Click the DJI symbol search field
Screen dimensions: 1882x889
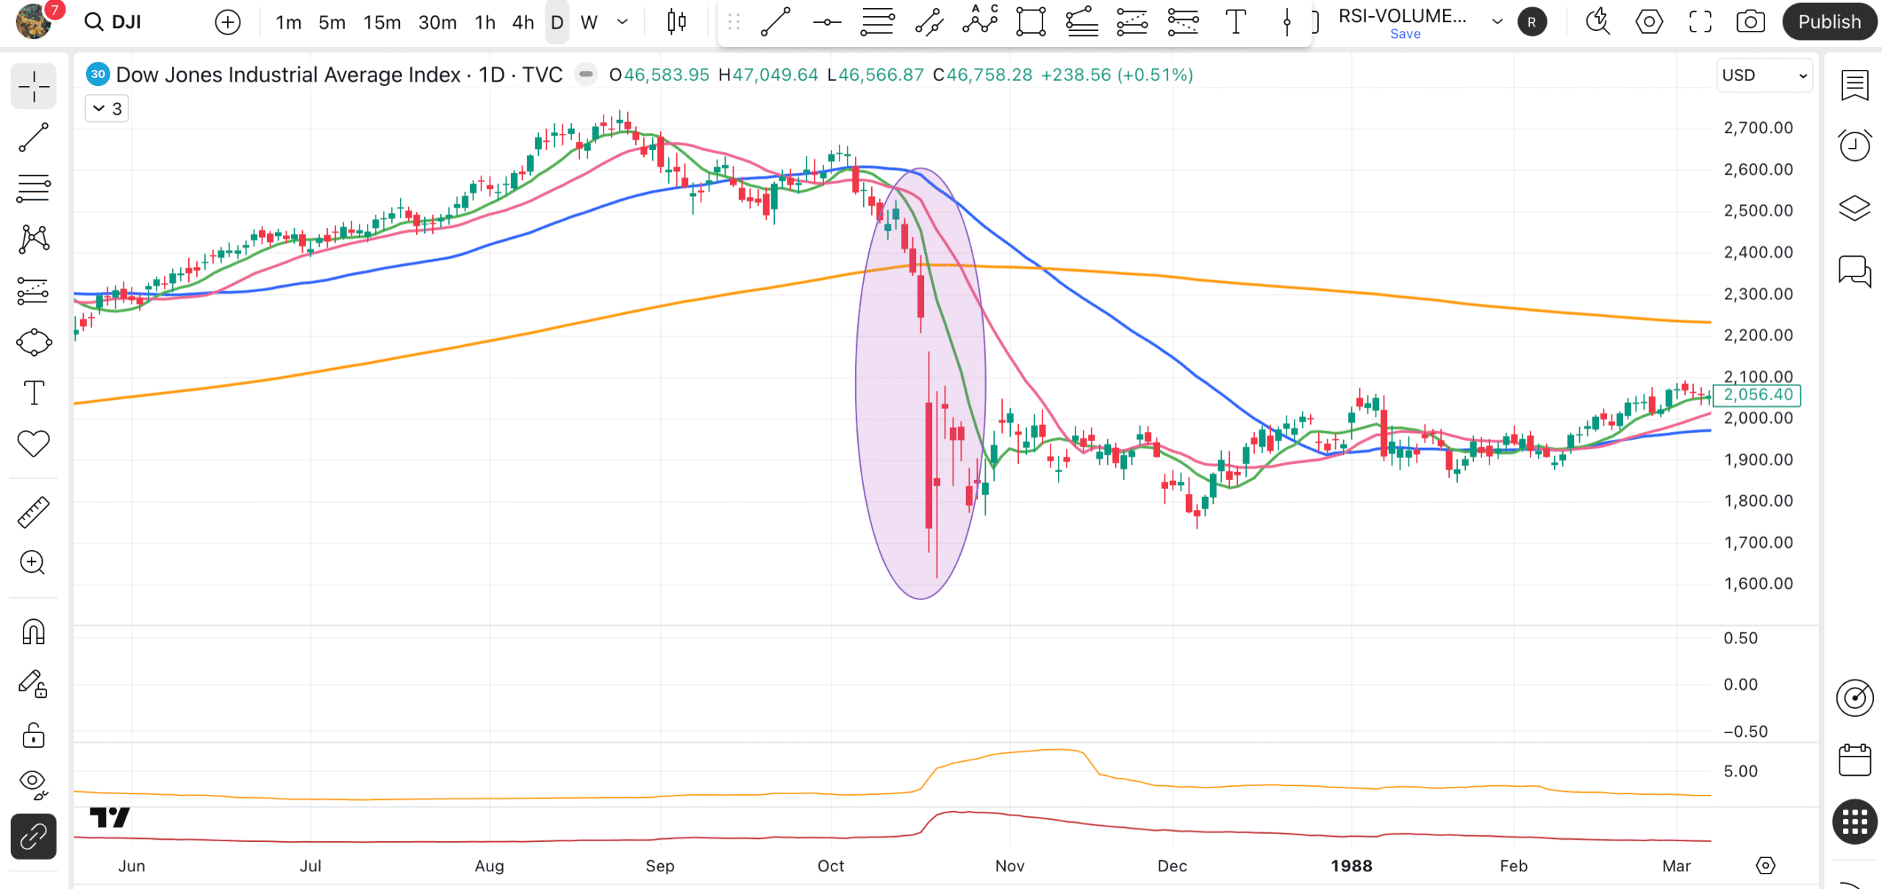click(x=126, y=22)
